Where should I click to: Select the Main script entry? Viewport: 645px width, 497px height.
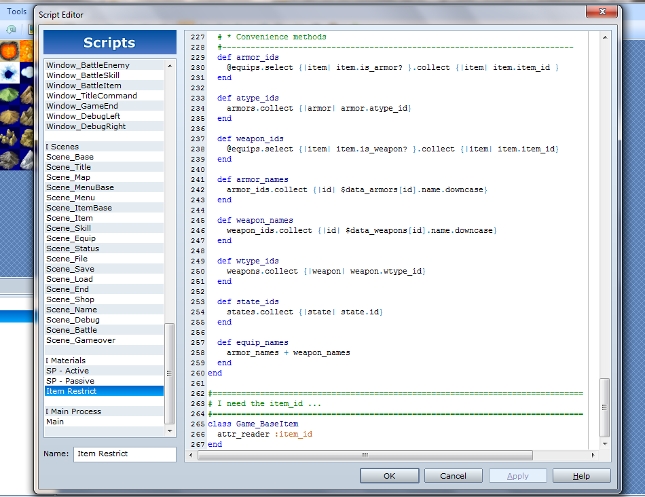(x=55, y=422)
